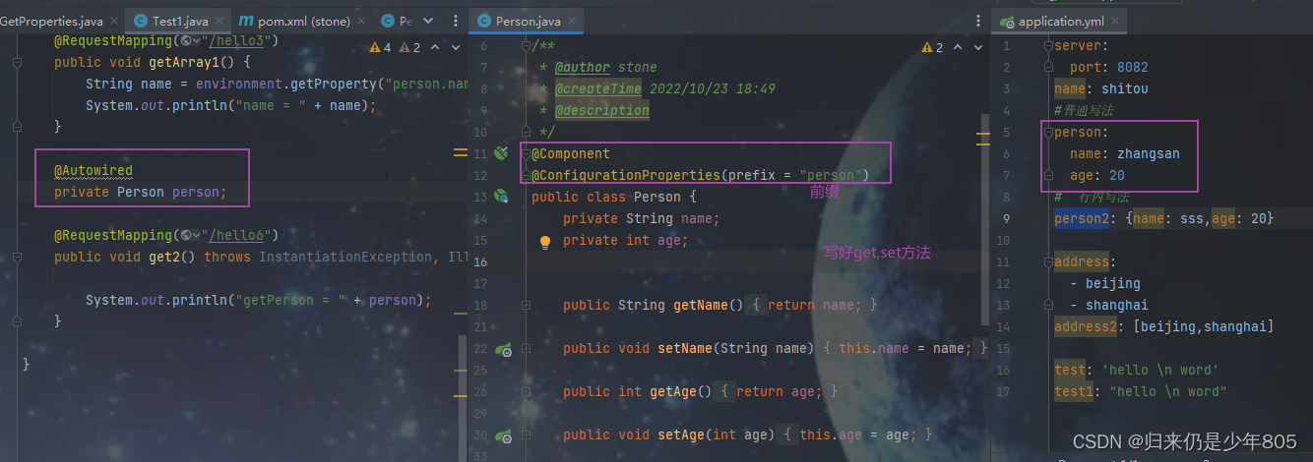Expand the folded setName method on line 22
This screenshot has width=1313, height=462.
[527, 349]
